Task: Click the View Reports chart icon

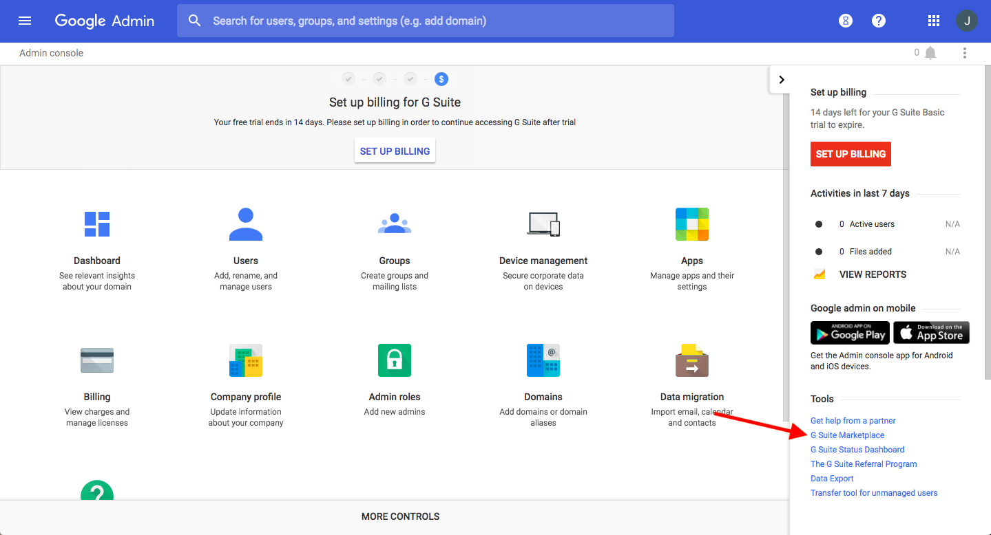Action: [820, 274]
